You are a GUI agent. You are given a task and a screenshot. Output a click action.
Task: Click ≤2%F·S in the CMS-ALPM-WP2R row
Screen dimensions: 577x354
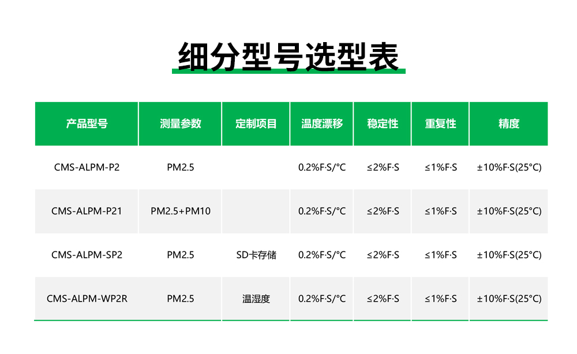coord(383,299)
